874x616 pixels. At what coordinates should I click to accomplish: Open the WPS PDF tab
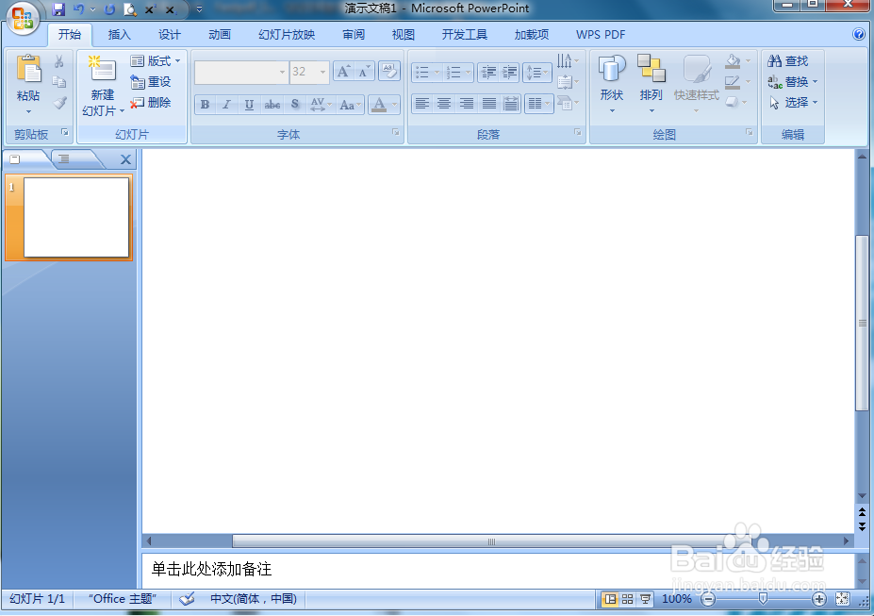tap(601, 35)
